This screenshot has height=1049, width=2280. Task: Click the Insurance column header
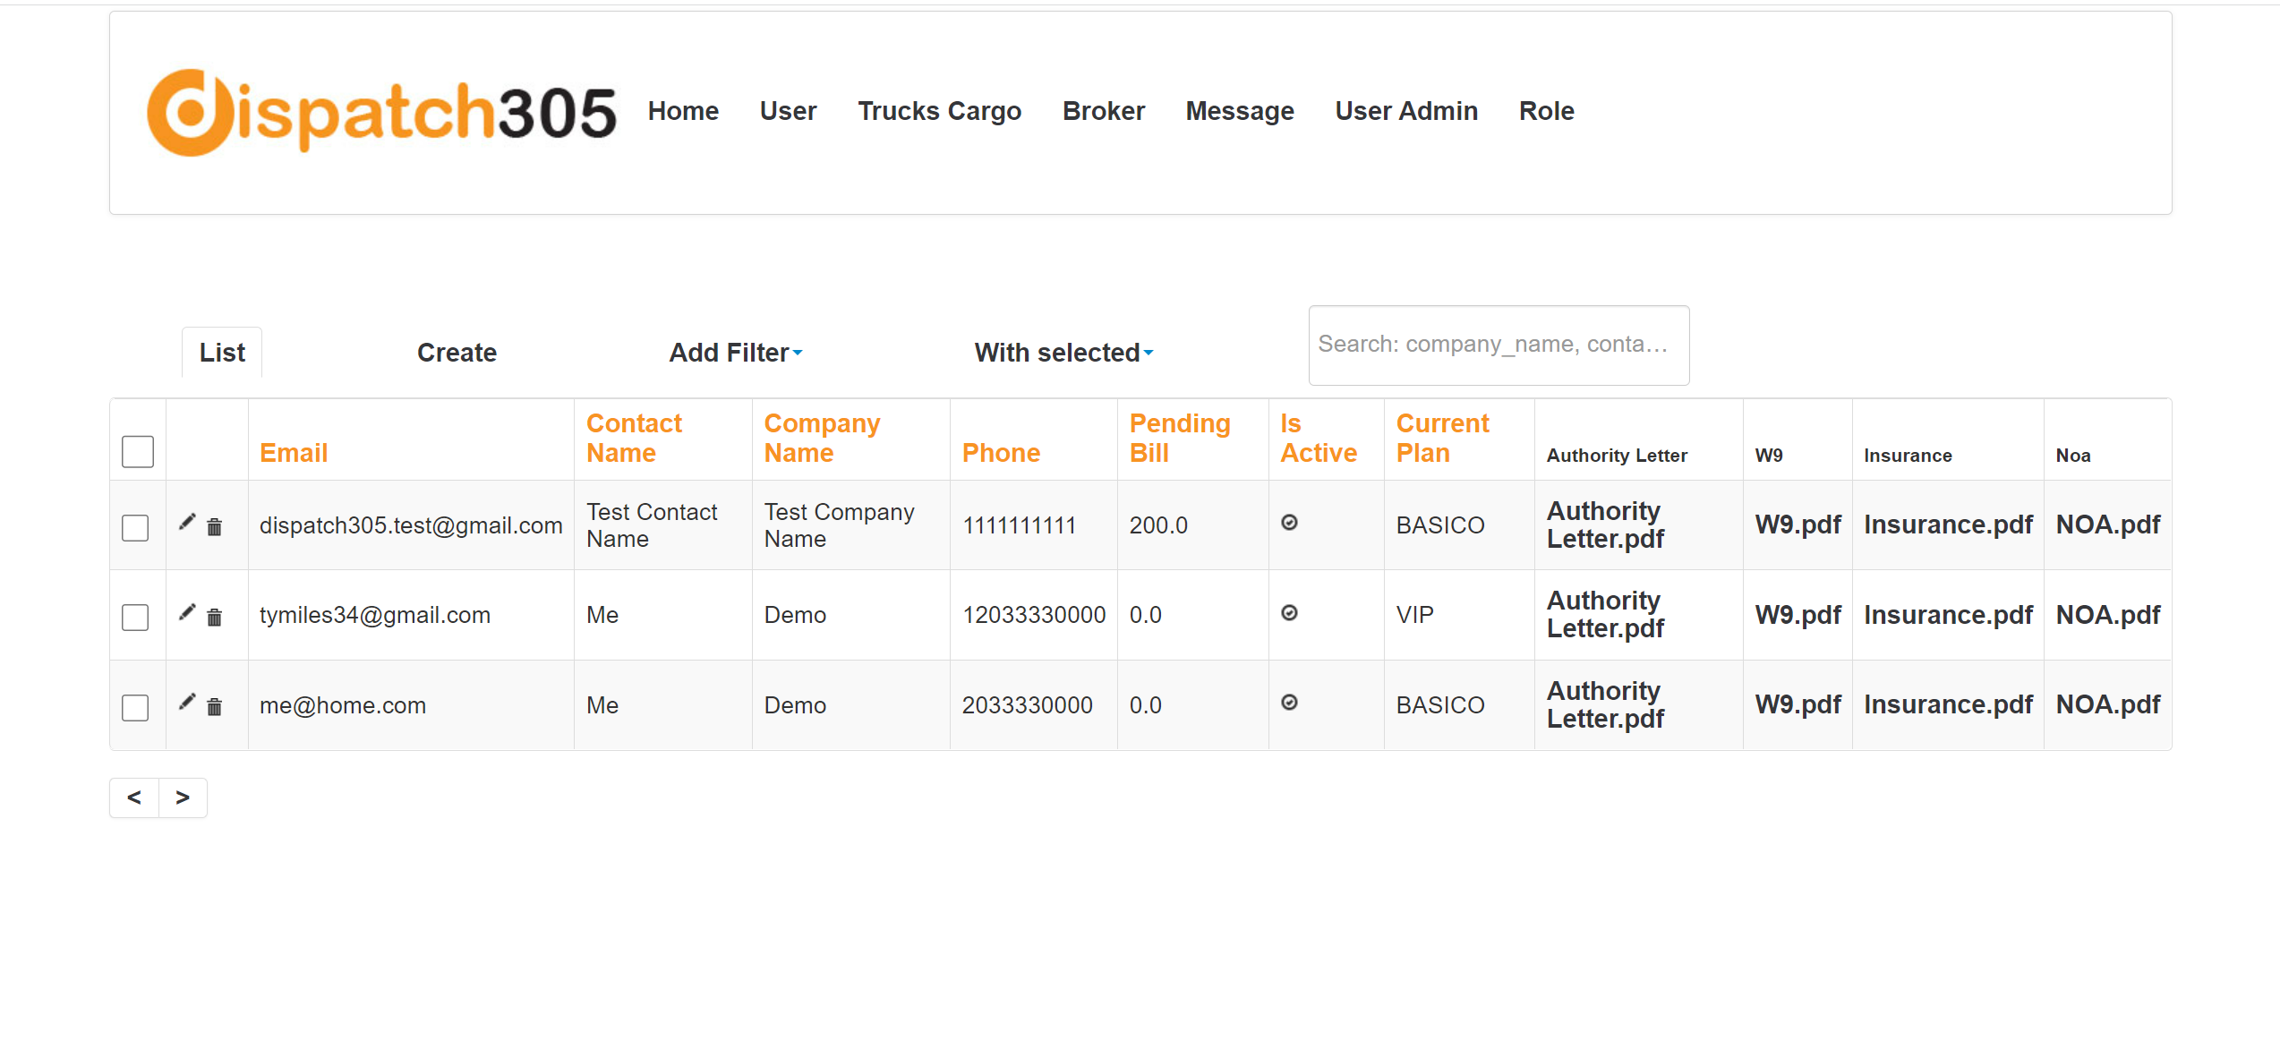coord(1908,456)
